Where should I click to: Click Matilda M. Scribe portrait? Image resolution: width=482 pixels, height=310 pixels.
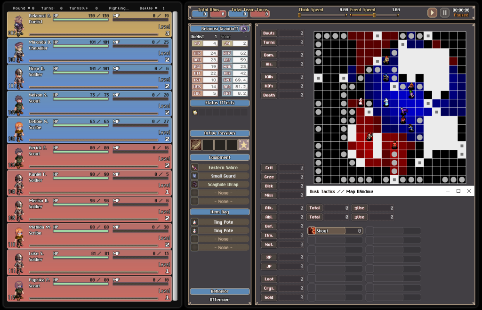tap(19, 237)
